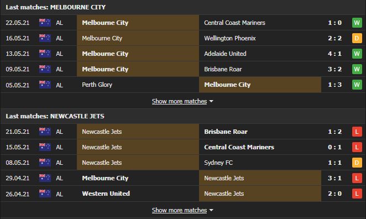Expand more matches under Newcastle Jets section
The height and width of the screenshot is (219, 366).
[179, 210]
